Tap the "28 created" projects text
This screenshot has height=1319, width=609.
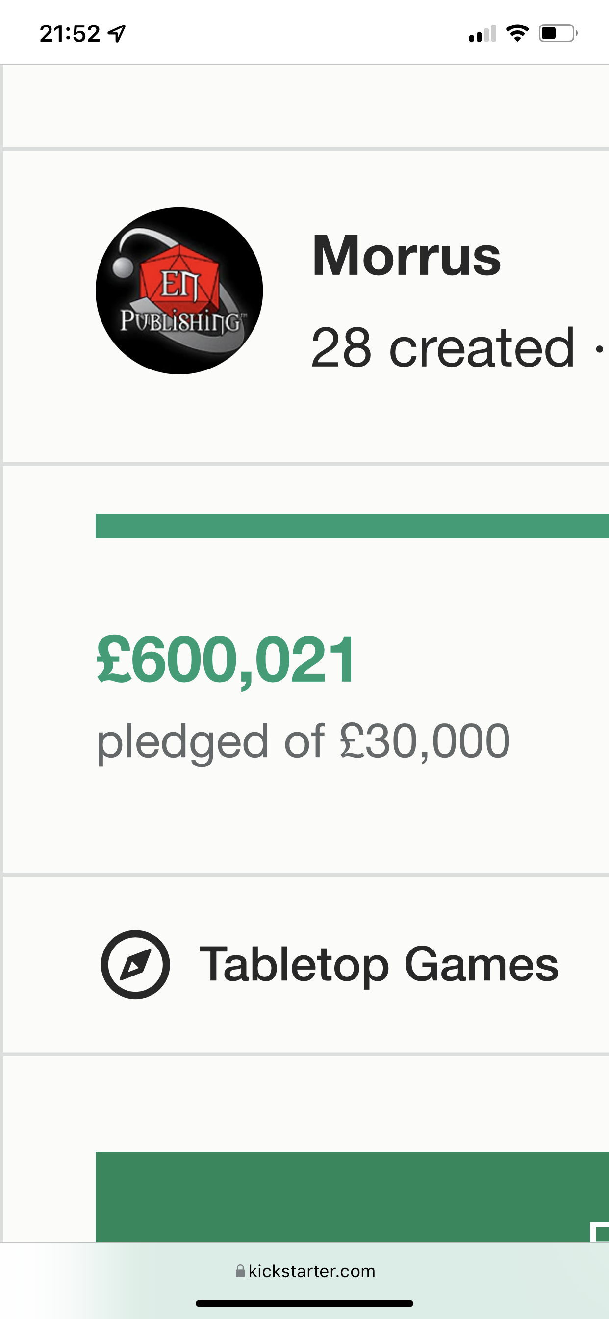[x=443, y=348]
